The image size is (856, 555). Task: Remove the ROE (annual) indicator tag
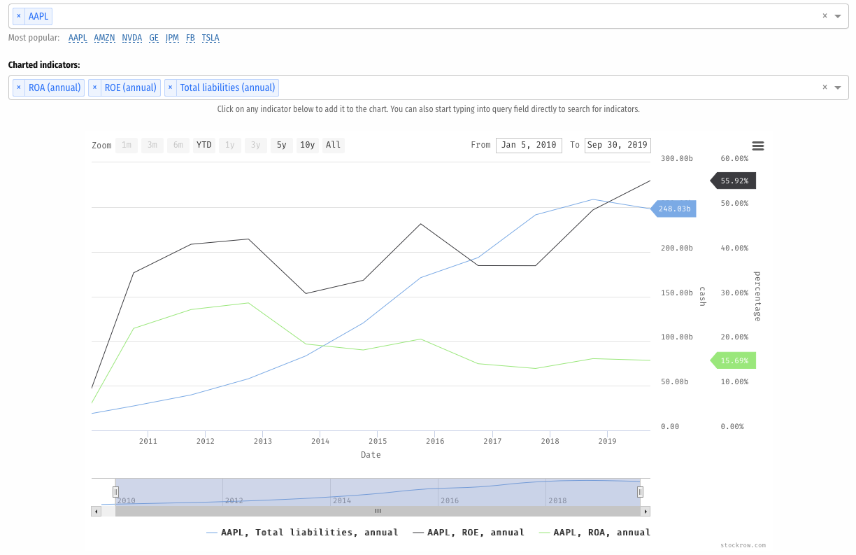(94, 87)
